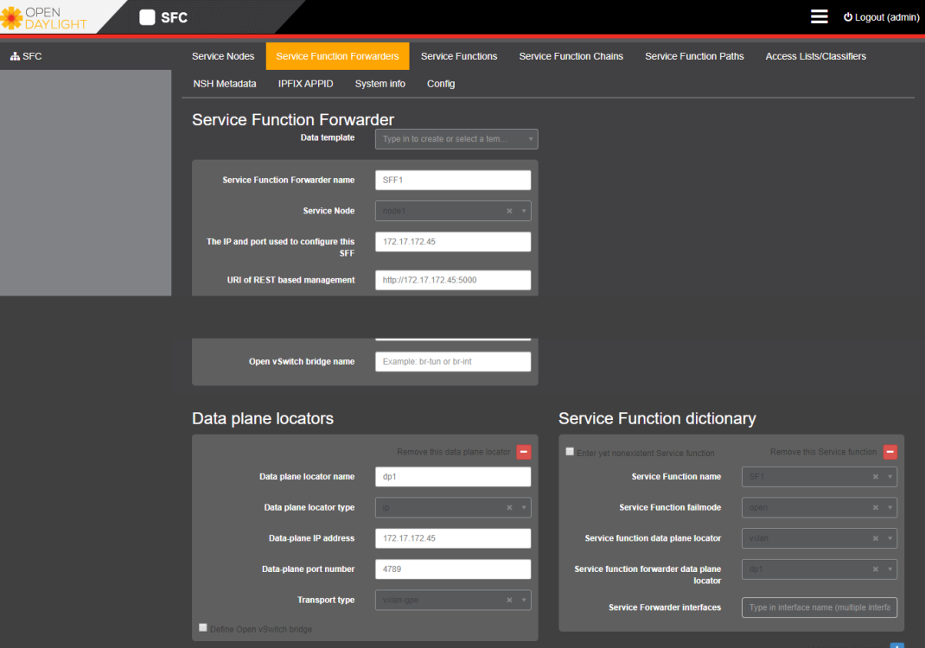Click the OpenDaylight logo
The width and height of the screenshot is (925, 648).
44,18
